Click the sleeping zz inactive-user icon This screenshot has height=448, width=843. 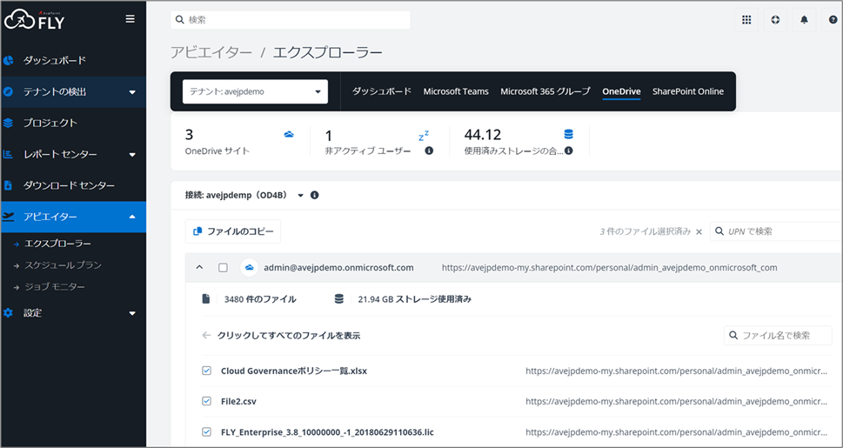[x=424, y=135]
